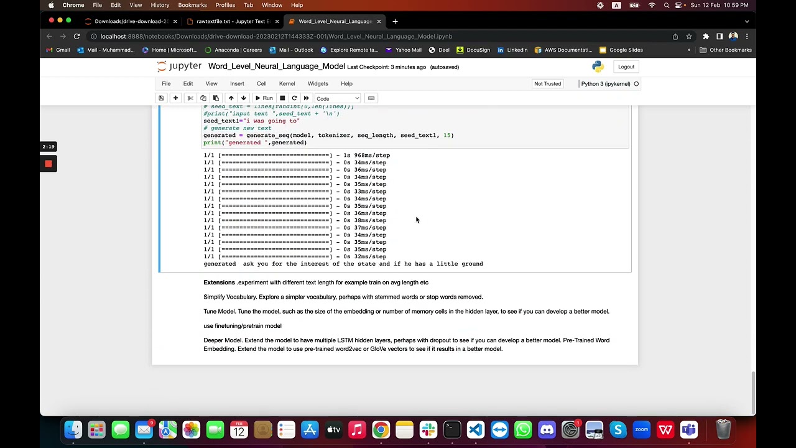
Task: Expand Other Bookmarks folder
Action: [x=726, y=50]
